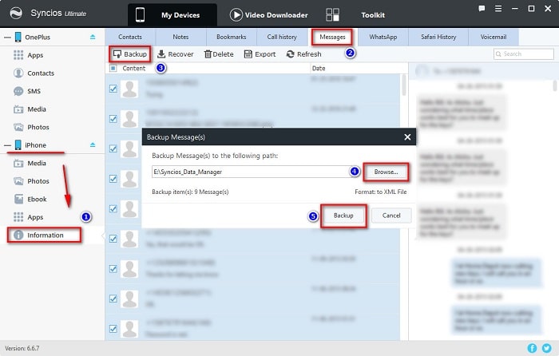Screen dimensions: 559x356
Task: Sort by the Date column header
Action: [319, 68]
